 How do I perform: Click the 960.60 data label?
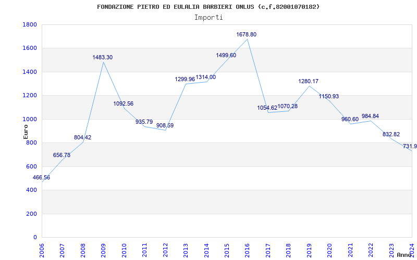[350, 120]
